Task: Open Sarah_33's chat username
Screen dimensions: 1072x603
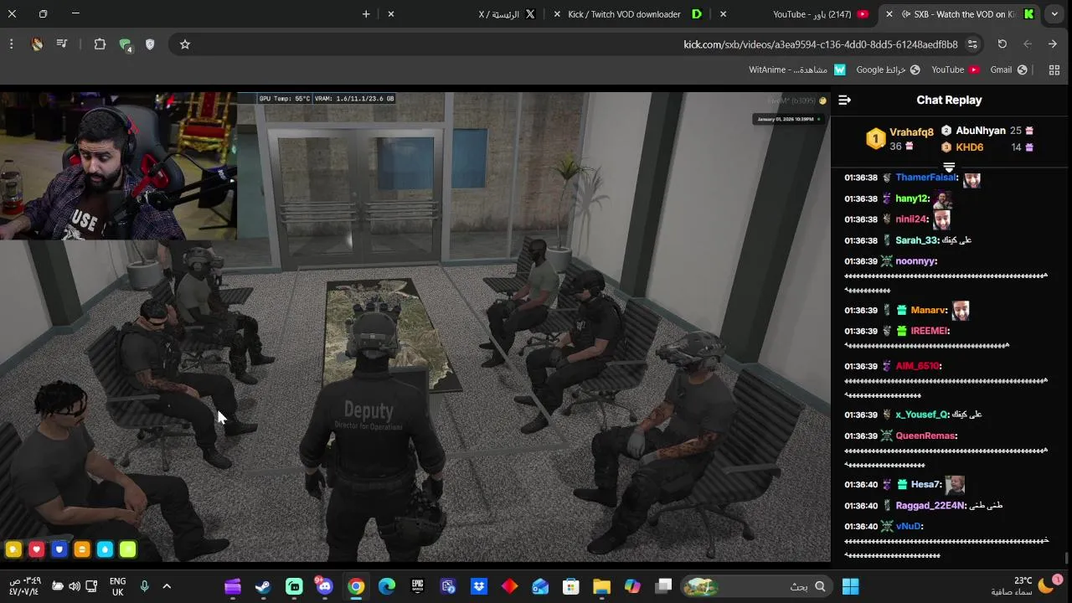Action: [x=916, y=240]
